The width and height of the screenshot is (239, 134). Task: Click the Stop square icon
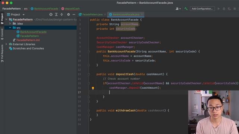235,9
